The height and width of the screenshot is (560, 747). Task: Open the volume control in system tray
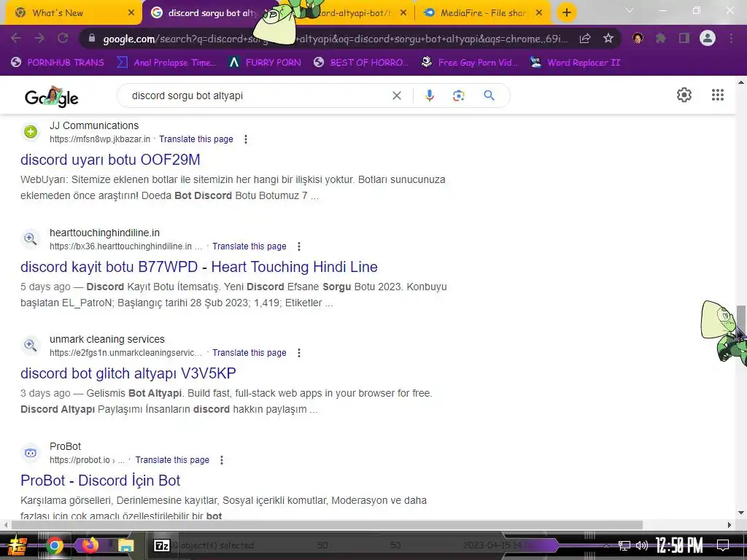(x=642, y=545)
